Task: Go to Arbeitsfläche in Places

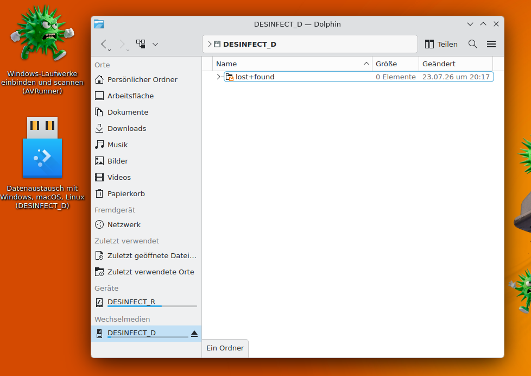Action: click(146, 96)
